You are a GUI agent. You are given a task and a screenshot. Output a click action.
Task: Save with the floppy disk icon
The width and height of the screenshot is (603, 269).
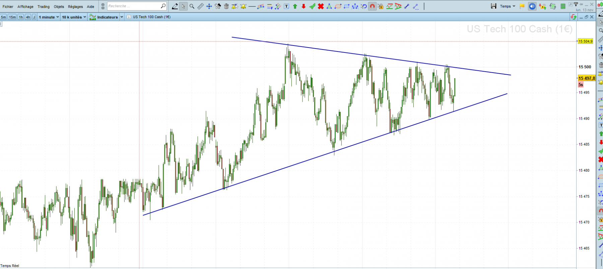(x=493, y=6)
